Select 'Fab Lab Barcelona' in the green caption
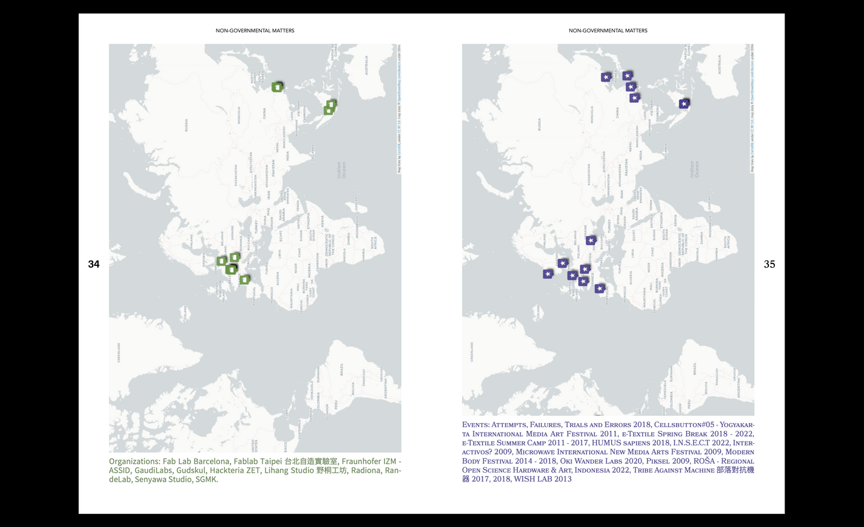 click(196, 461)
